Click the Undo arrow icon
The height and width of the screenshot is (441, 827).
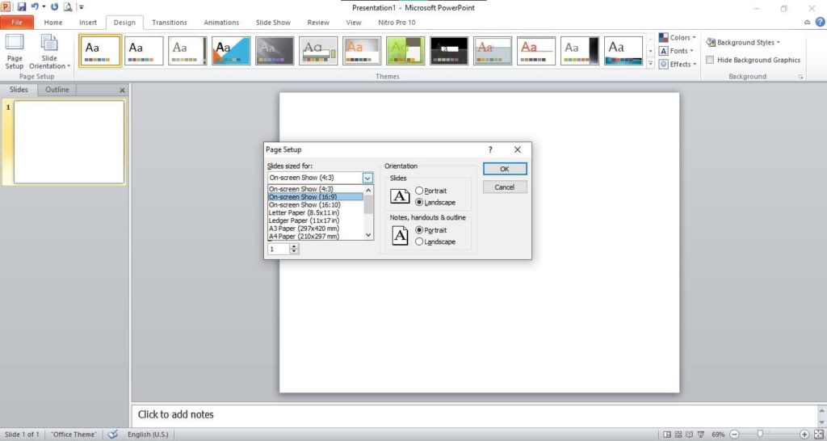36,6
